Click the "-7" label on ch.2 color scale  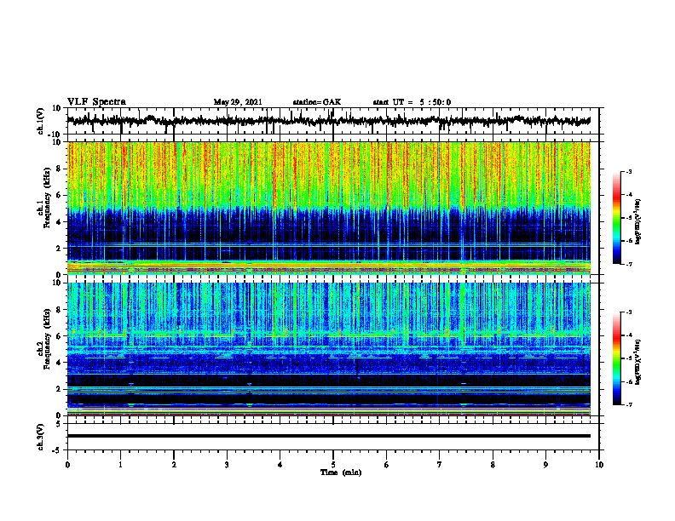click(628, 404)
